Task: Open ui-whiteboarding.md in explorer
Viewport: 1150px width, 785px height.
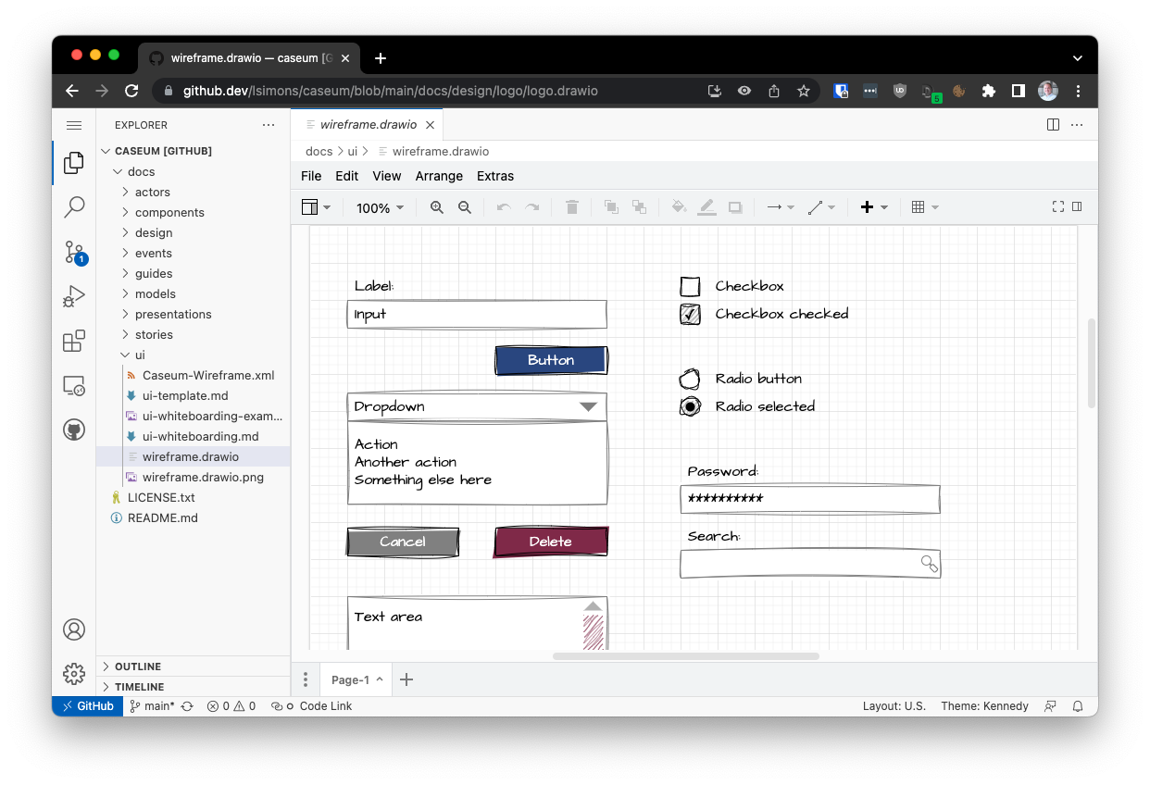Action: [200, 436]
